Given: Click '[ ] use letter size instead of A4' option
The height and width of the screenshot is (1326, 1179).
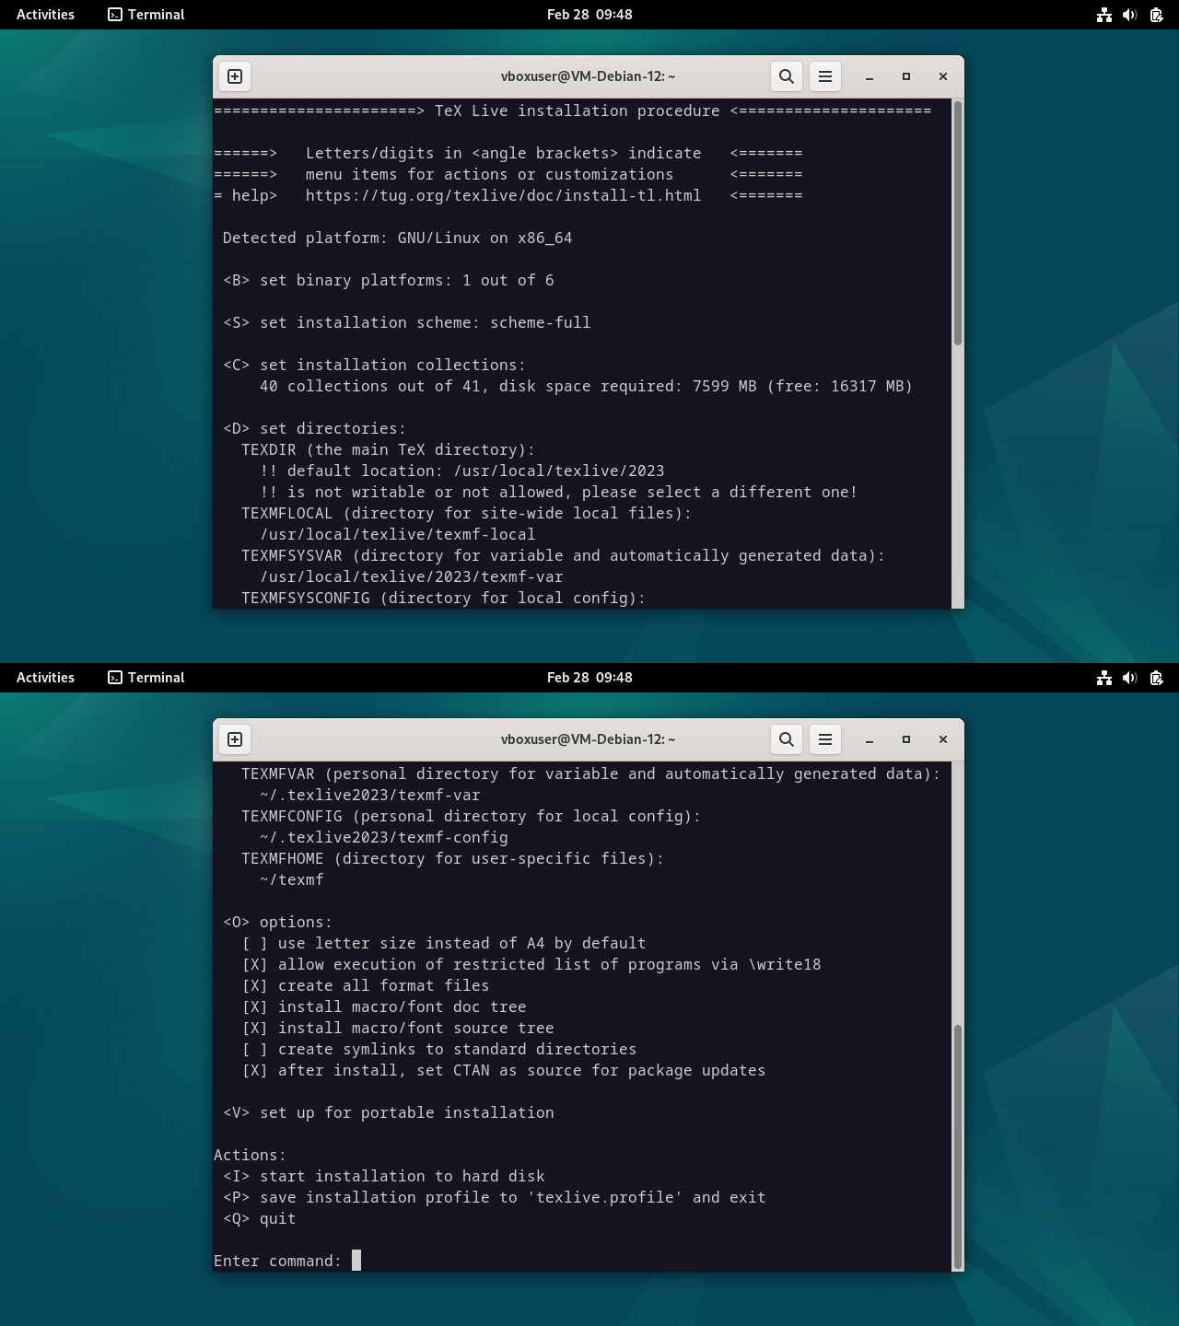Looking at the screenshot, I should pos(444,943).
